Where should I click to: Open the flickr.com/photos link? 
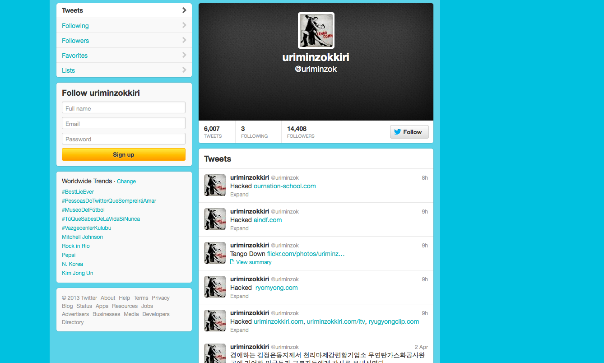(306, 254)
